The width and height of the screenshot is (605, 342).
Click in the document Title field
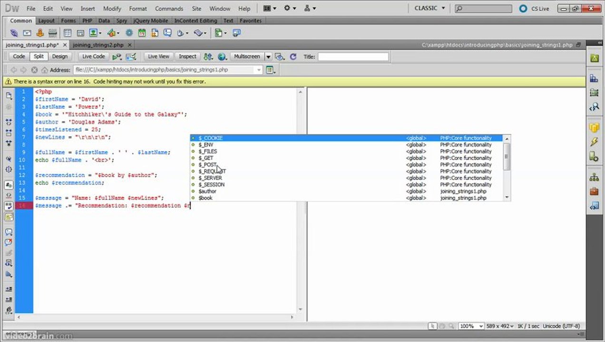pos(353,57)
